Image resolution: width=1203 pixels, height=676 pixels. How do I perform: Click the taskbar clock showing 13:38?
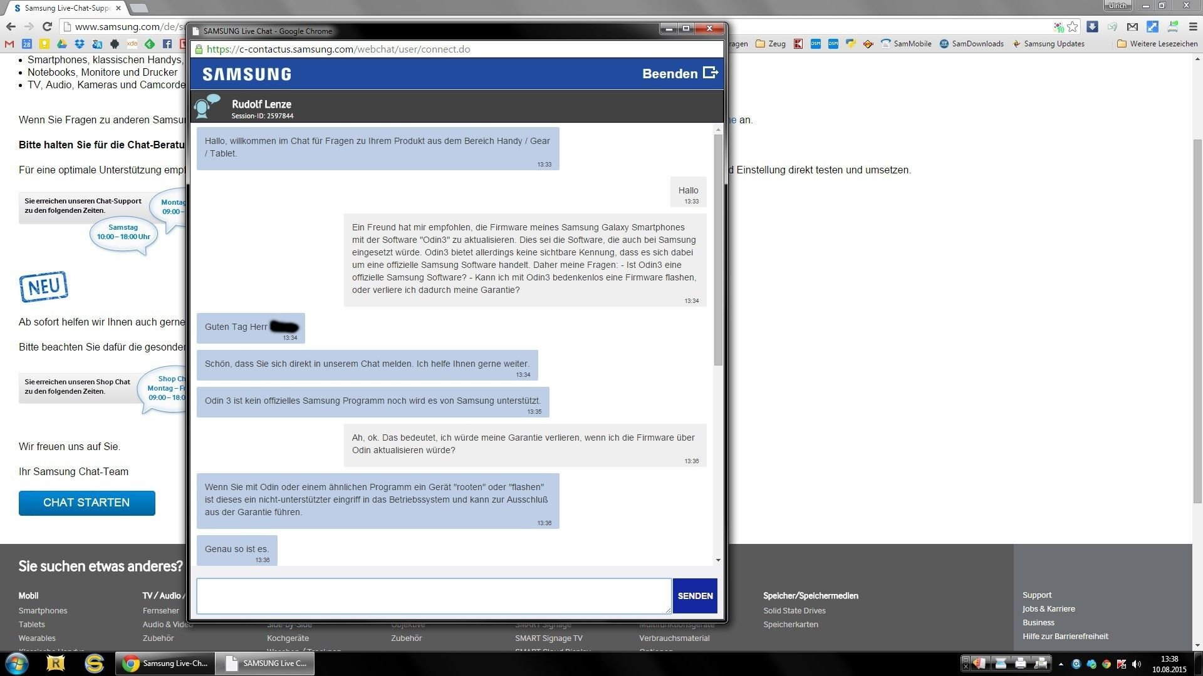(1169, 664)
